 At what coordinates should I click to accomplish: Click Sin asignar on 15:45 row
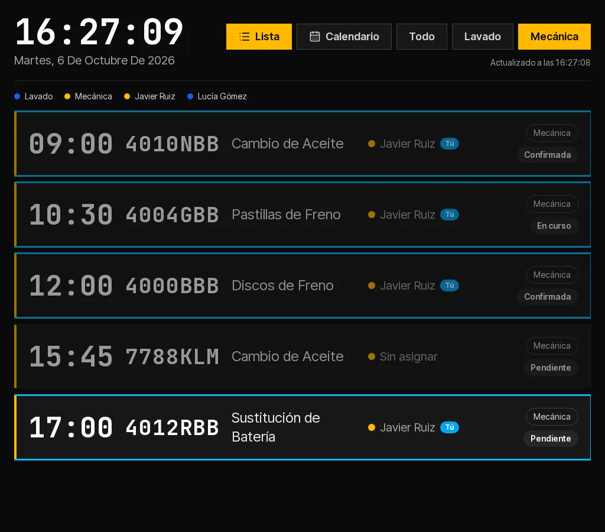click(x=408, y=356)
